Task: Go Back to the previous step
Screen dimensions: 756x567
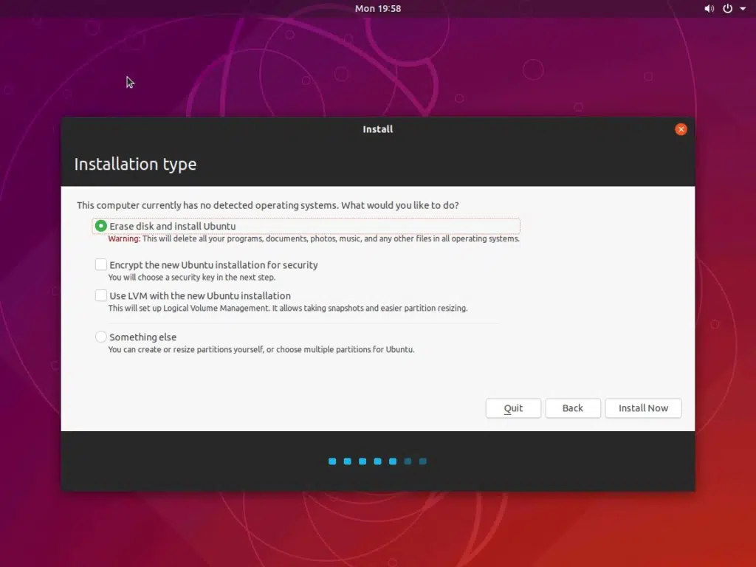Action: pos(573,408)
